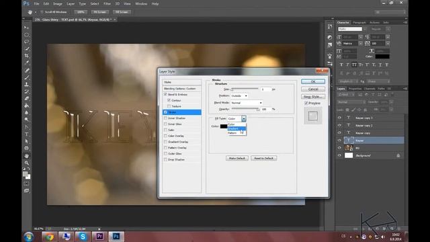Click the stroke Color swatch
The height and width of the screenshot is (242, 430).
[224, 126]
